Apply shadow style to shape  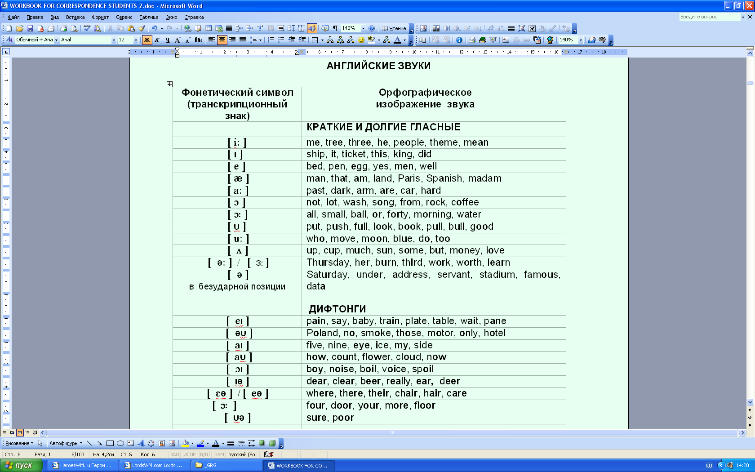click(262, 443)
